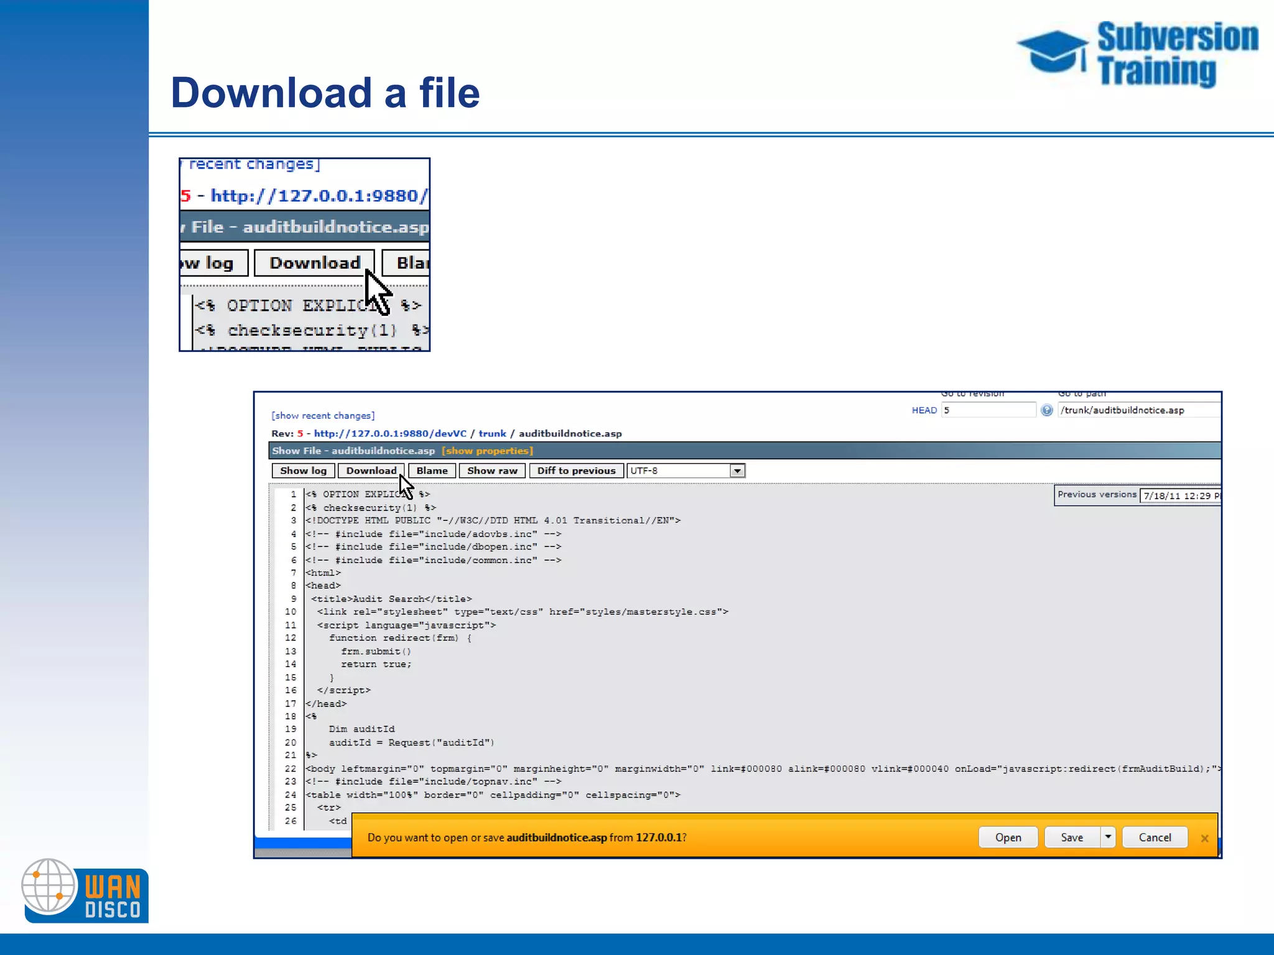Click line 'function redirect(frm) {'
Image resolution: width=1274 pixels, height=955 pixels.
pos(400,638)
